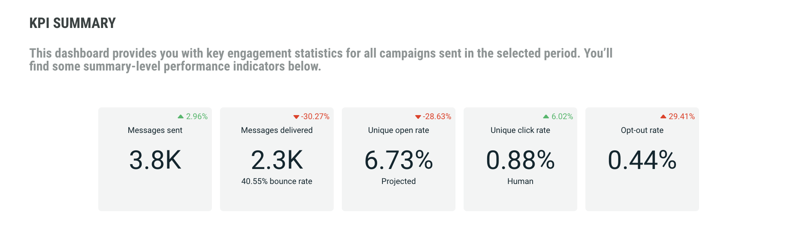
Task: Click red down arrow on Unique open rate
Action: coord(418,117)
